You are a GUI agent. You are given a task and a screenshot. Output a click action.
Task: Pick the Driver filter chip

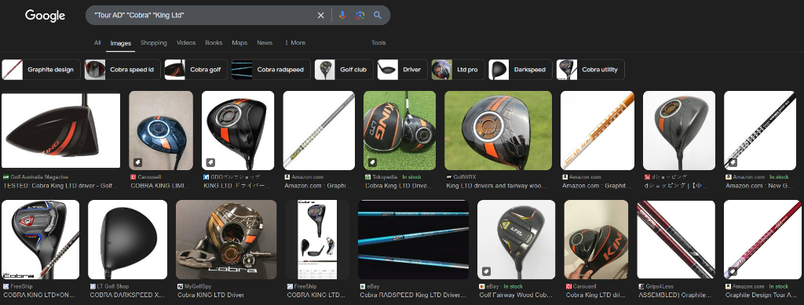[403, 70]
